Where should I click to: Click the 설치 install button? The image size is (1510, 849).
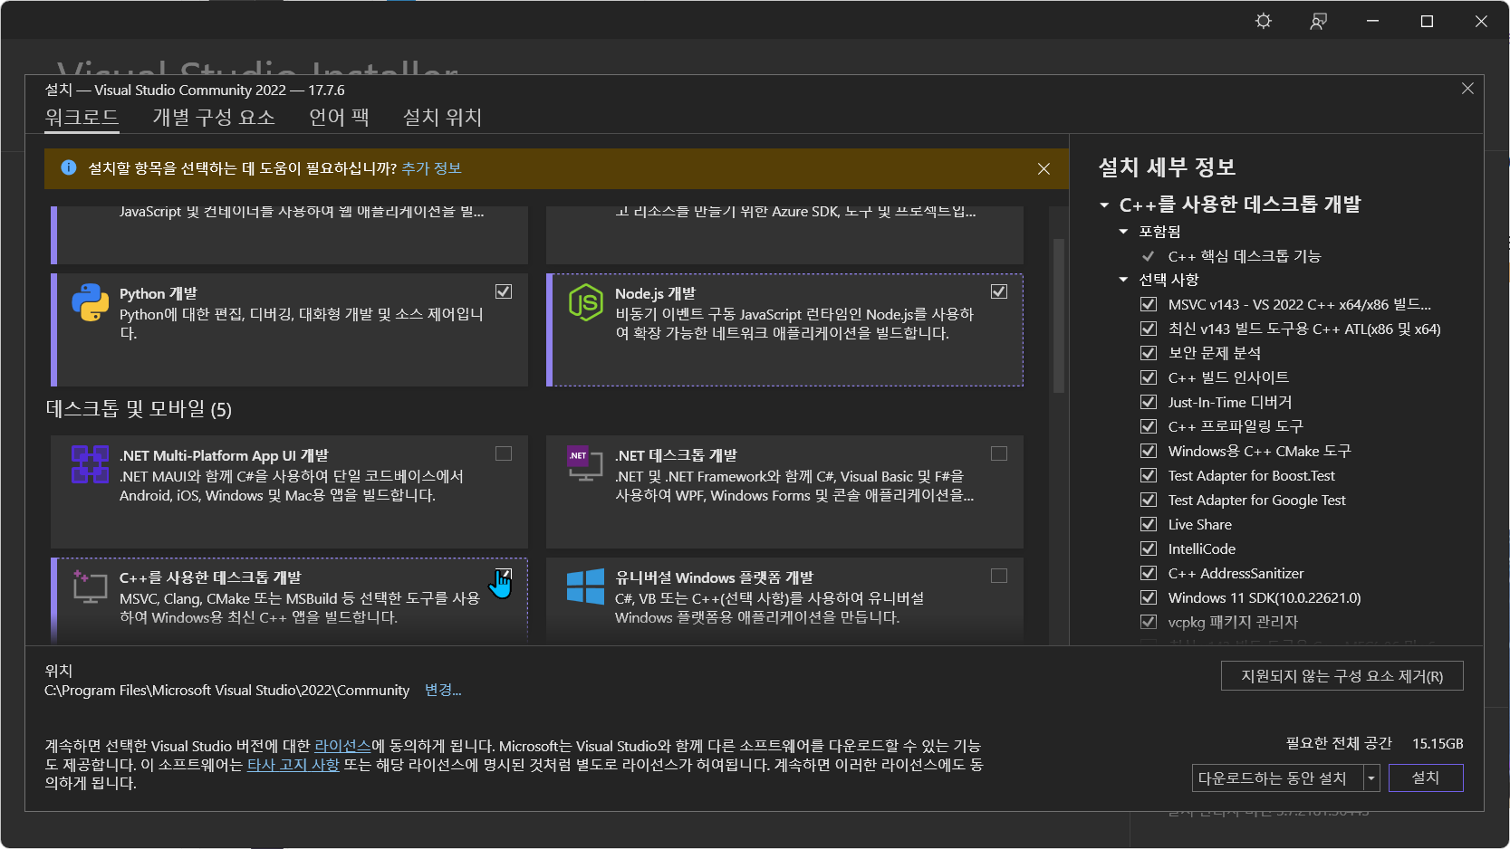pos(1426,778)
